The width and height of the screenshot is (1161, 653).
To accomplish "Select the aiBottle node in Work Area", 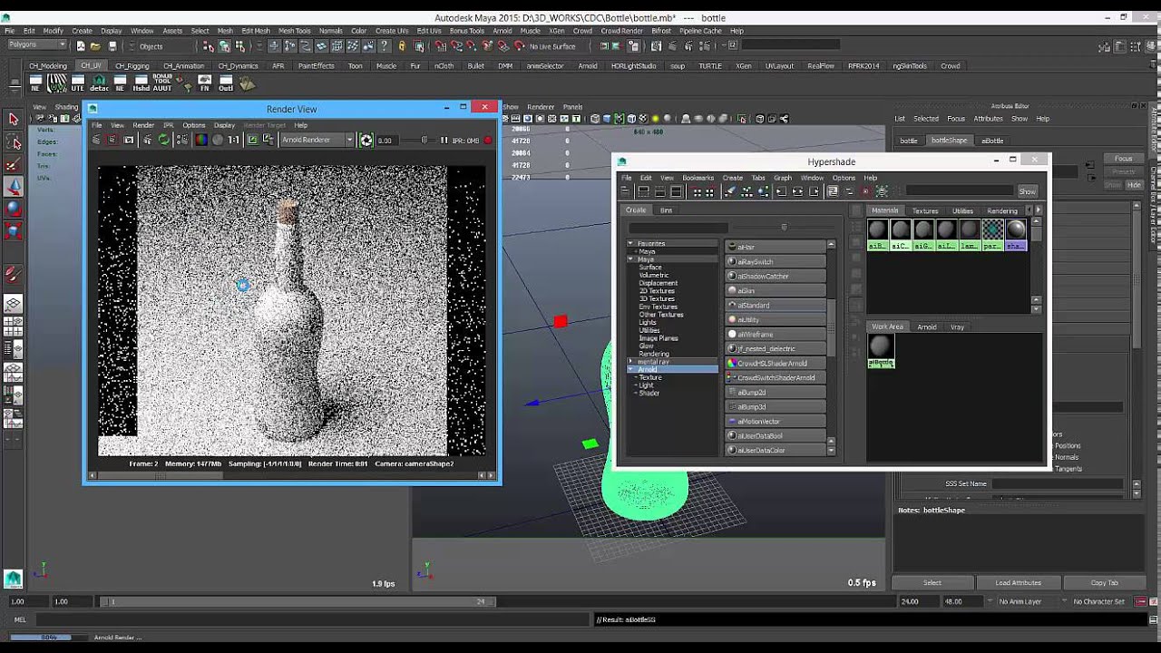I will (881, 350).
